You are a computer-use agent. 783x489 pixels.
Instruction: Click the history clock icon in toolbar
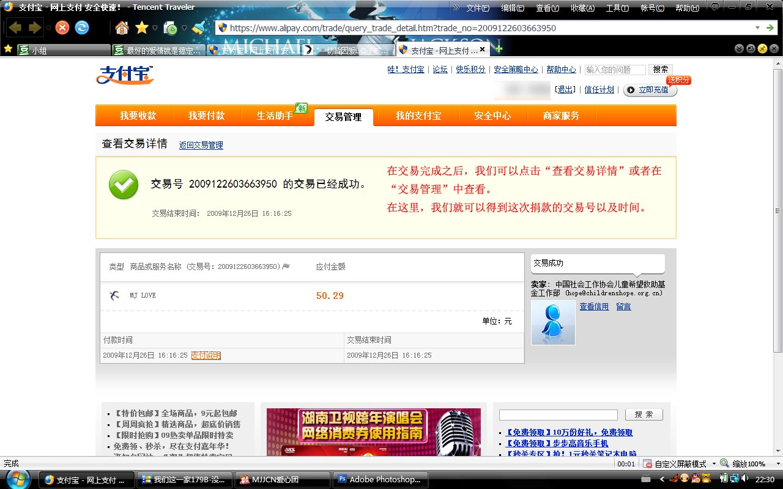[171, 28]
